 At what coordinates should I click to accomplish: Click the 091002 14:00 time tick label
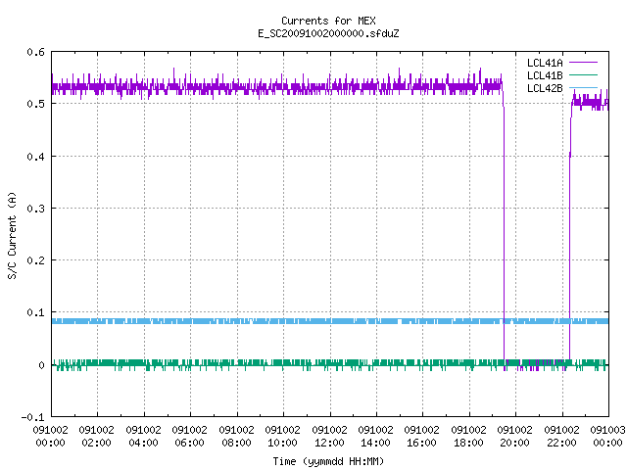[x=375, y=436]
